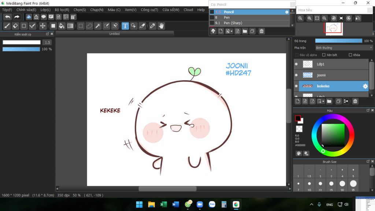
Task: Select the Magic Wand tool
Action: click(98, 26)
